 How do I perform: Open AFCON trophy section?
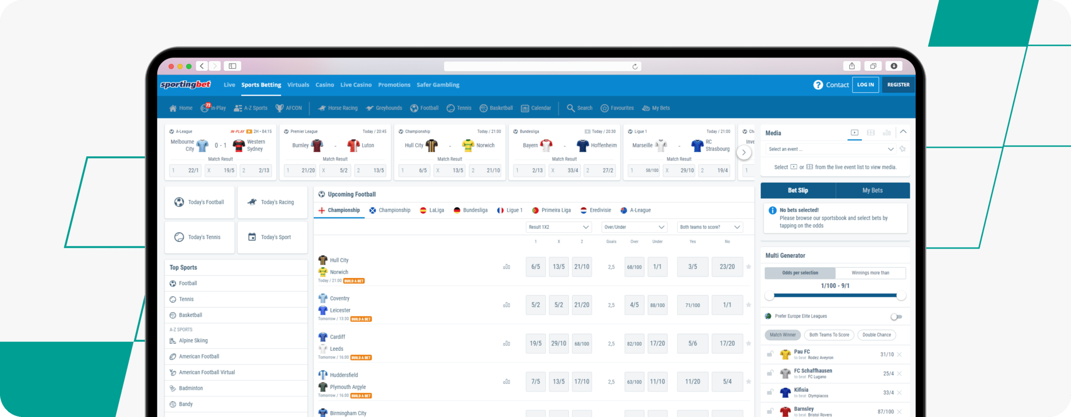coord(289,108)
